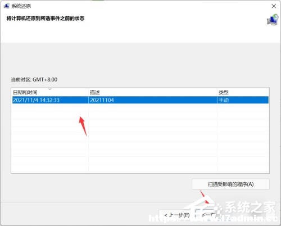Click the red arrow below scan button
The image size is (281, 226).
pyautogui.click(x=204, y=197)
